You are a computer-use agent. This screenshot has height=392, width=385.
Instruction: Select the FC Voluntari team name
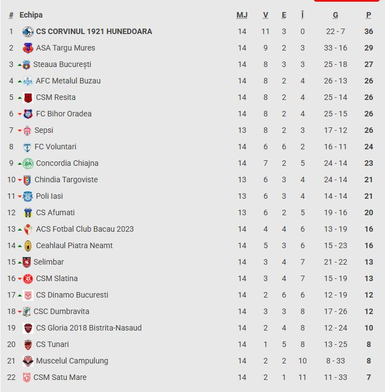[x=56, y=147]
